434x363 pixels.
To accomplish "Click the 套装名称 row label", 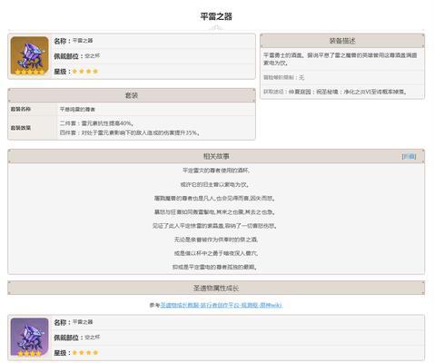I will tap(21, 109).
